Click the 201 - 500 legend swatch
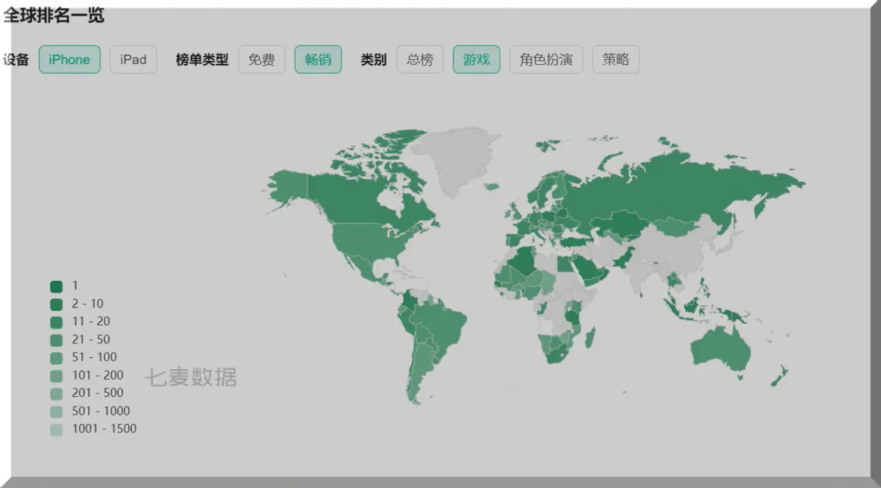Screen dimensions: 881x488 point(57,393)
